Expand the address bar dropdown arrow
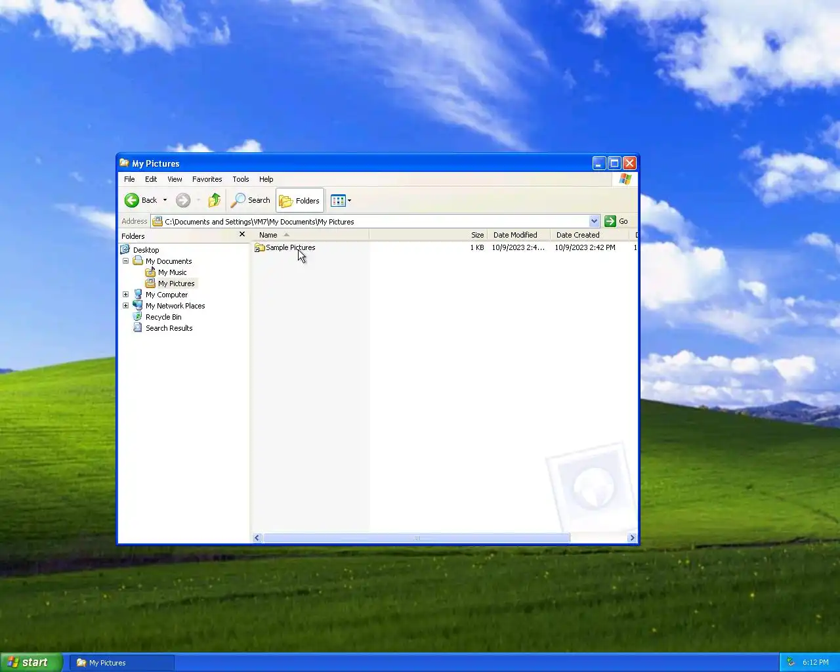Screen dimensions: 840x672 (594, 221)
